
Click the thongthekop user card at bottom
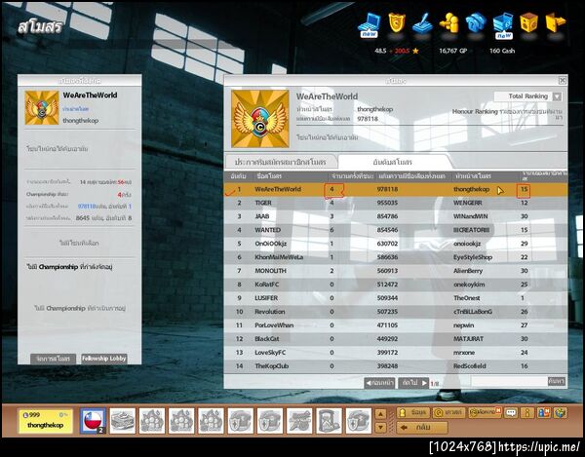click(x=45, y=421)
